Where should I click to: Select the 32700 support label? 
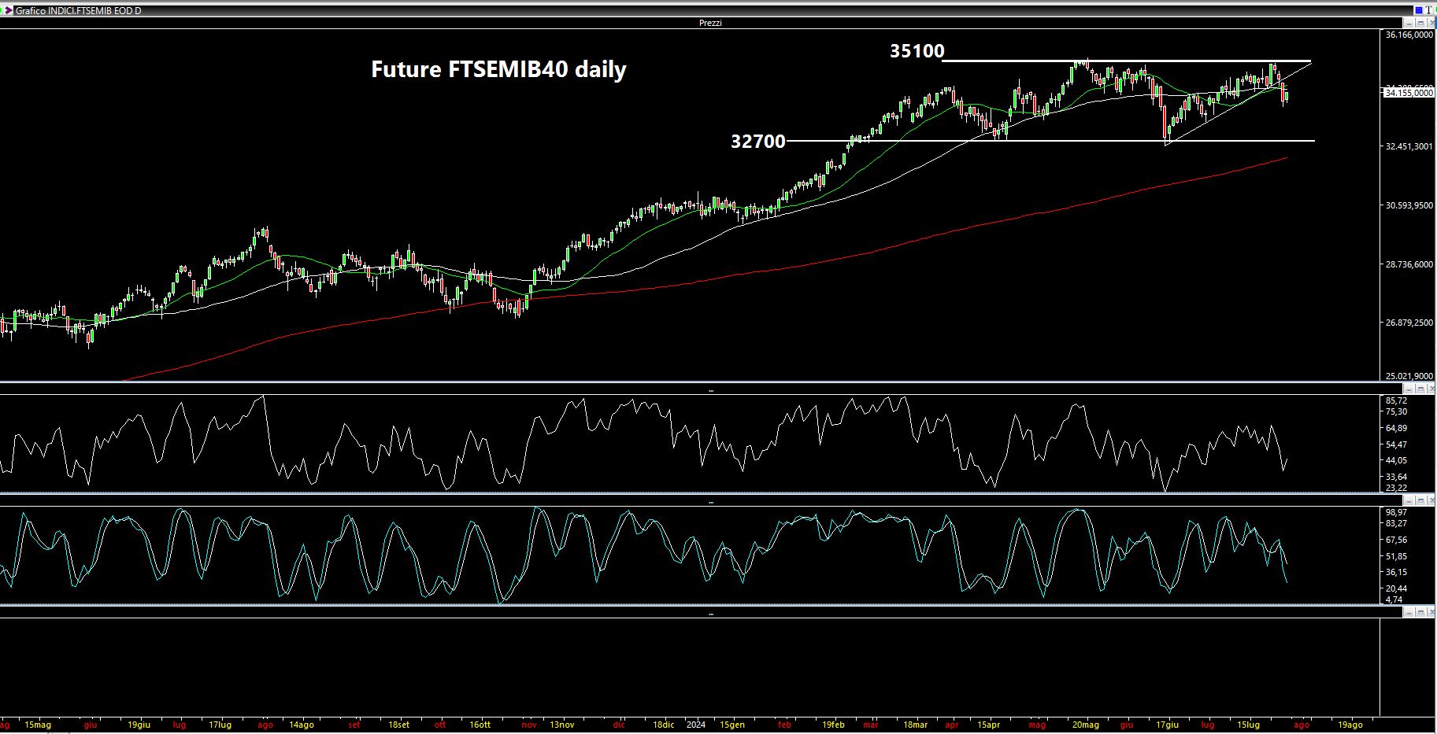pyautogui.click(x=758, y=141)
